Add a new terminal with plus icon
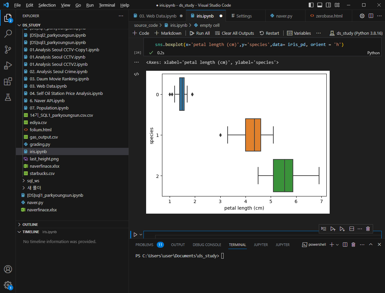Image resolution: width=385 pixels, height=293 pixels. [331, 244]
